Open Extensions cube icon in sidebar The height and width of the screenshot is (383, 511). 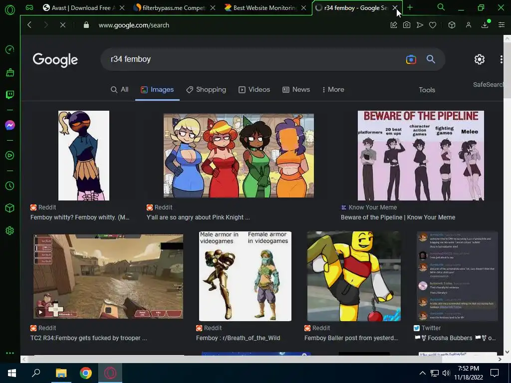pos(10,208)
